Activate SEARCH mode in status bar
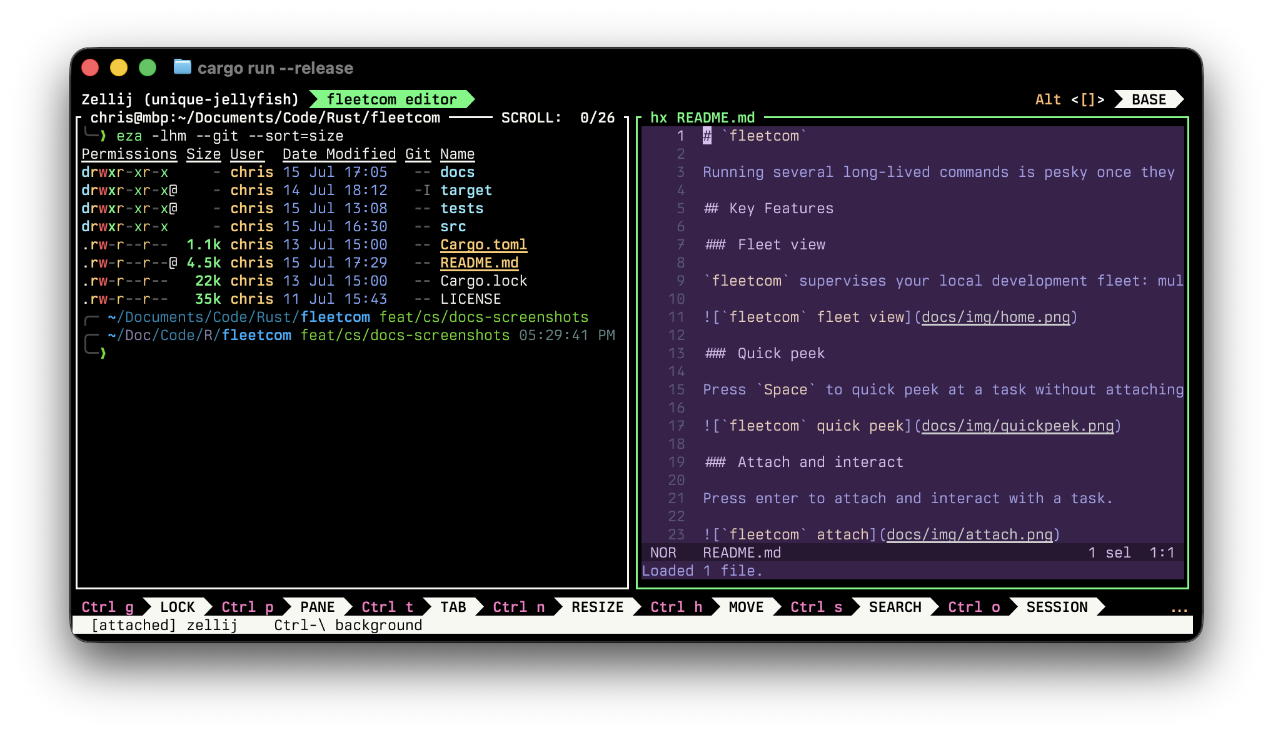This screenshot has height=735, width=1273. pyautogui.click(x=895, y=607)
